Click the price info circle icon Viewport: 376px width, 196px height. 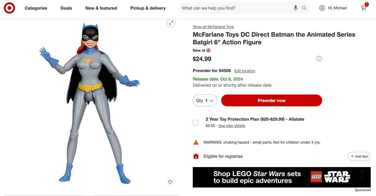319,59
